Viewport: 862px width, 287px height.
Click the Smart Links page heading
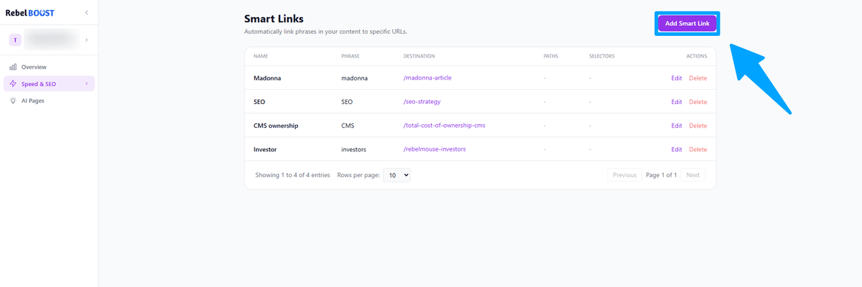pyautogui.click(x=274, y=19)
